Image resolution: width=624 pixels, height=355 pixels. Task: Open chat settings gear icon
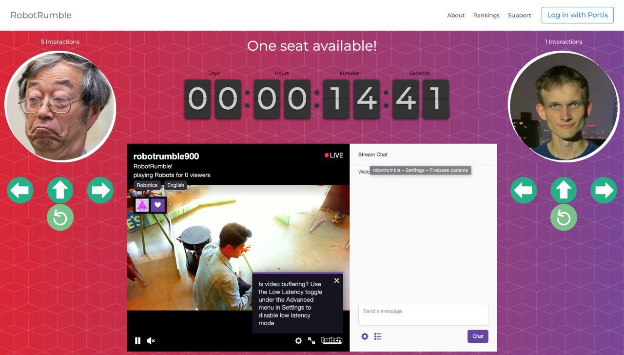click(x=365, y=336)
